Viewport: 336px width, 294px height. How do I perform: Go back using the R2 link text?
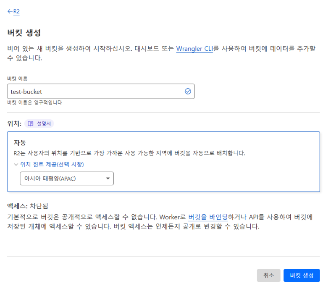tap(17, 12)
